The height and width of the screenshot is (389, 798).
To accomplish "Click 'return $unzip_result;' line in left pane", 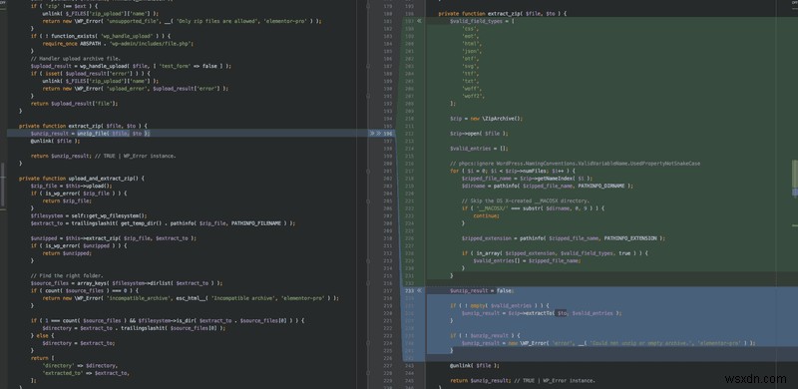I will click(x=104, y=156).
